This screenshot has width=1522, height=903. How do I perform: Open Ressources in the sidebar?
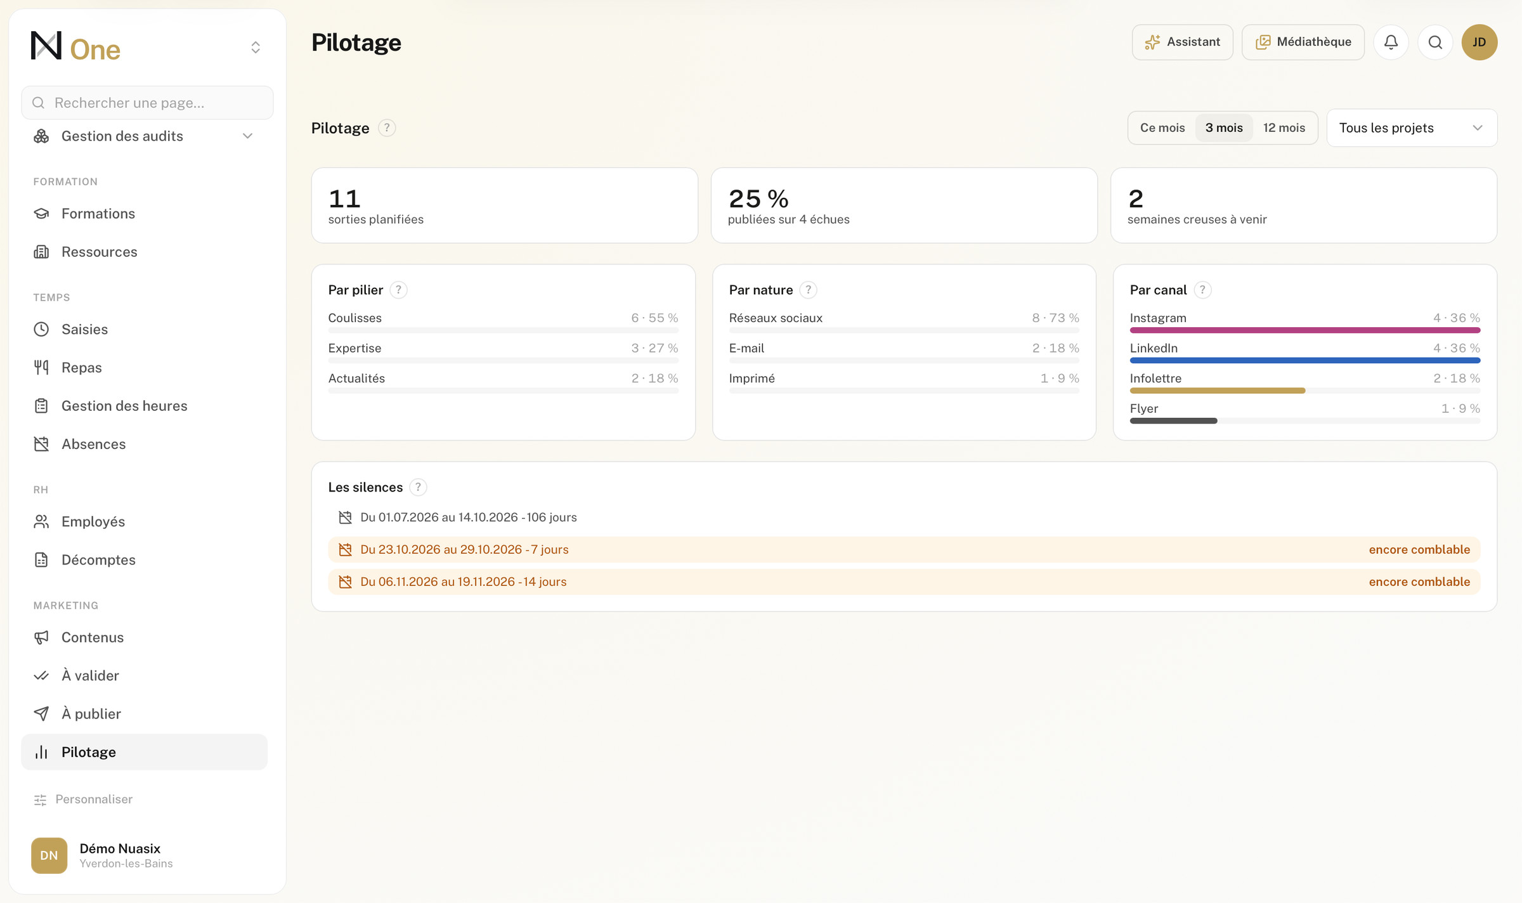145,252
